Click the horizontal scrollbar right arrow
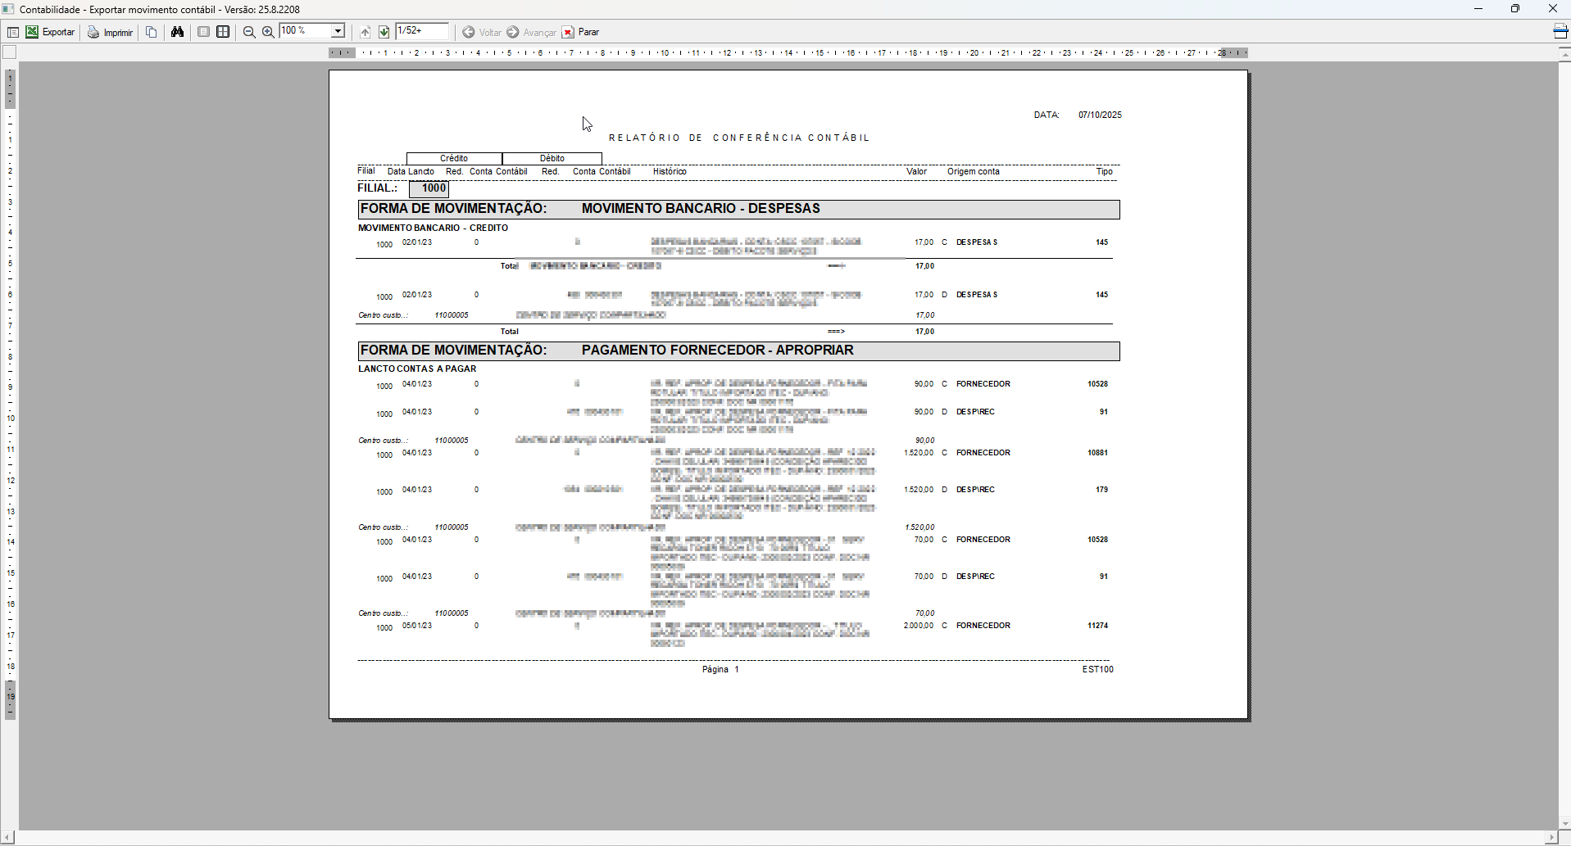Viewport: 1571px width, 846px height. 1551,838
